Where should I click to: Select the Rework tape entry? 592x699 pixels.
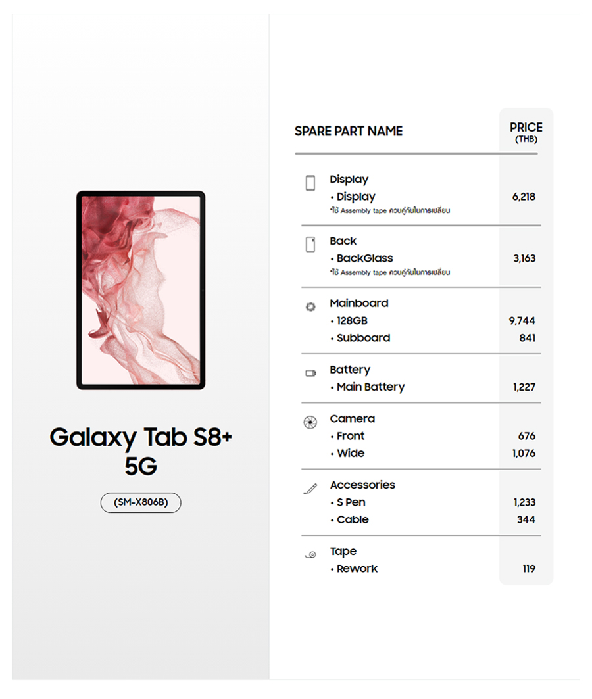point(357,569)
